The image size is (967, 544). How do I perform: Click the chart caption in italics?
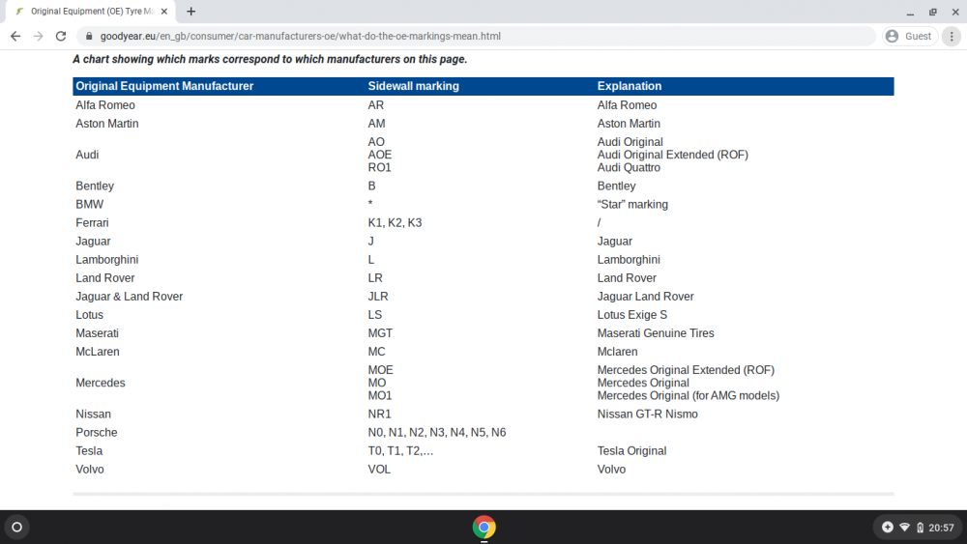tap(270, 60)
